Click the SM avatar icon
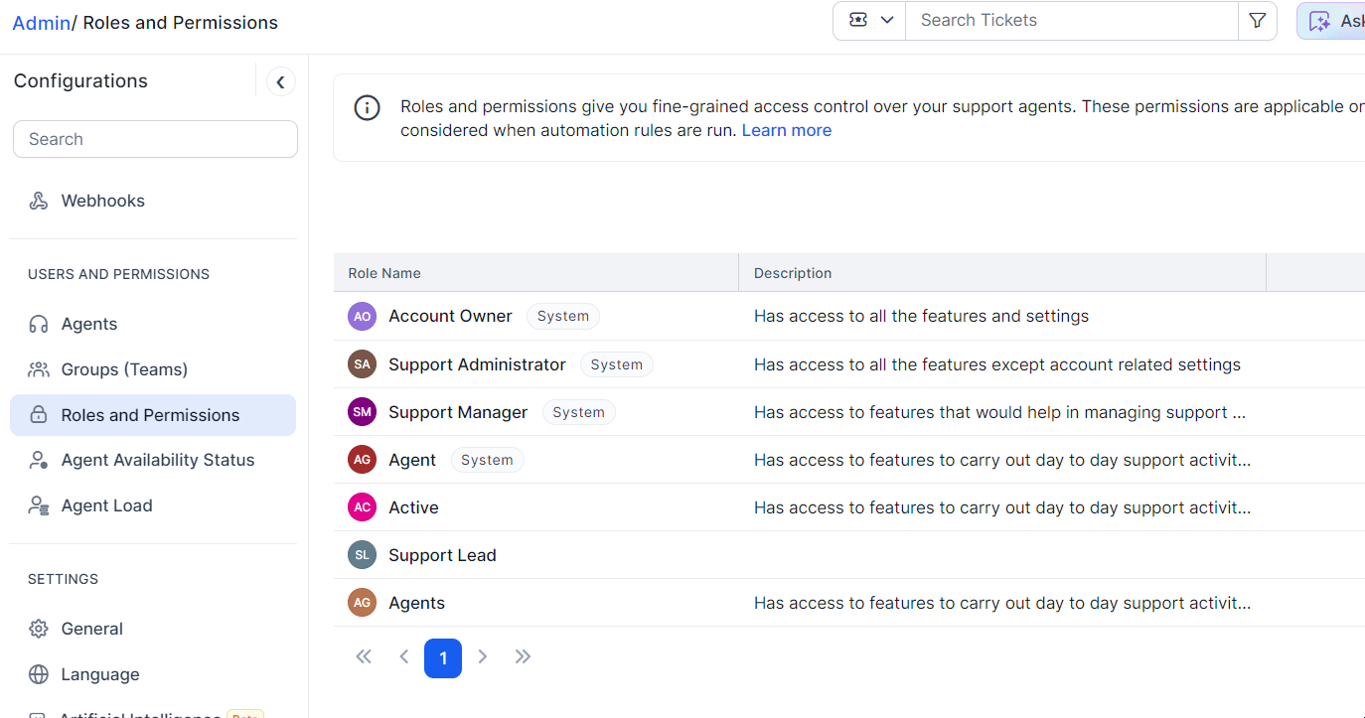Image resolution: width=1365 pixels, height=718 pixels. (x=362, y=412)
